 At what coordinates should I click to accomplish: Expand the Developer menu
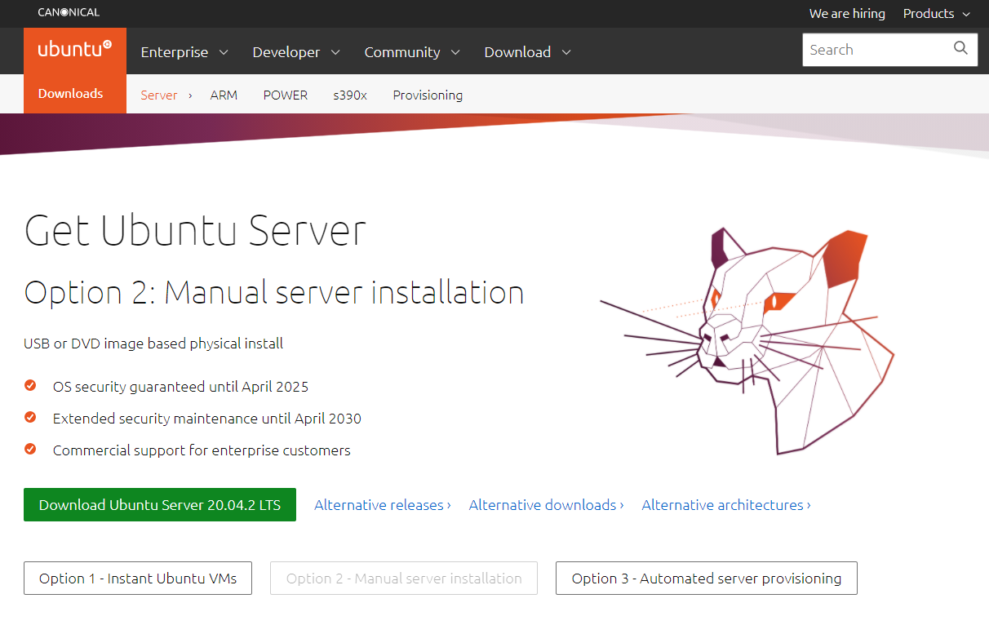pos(296,52)
